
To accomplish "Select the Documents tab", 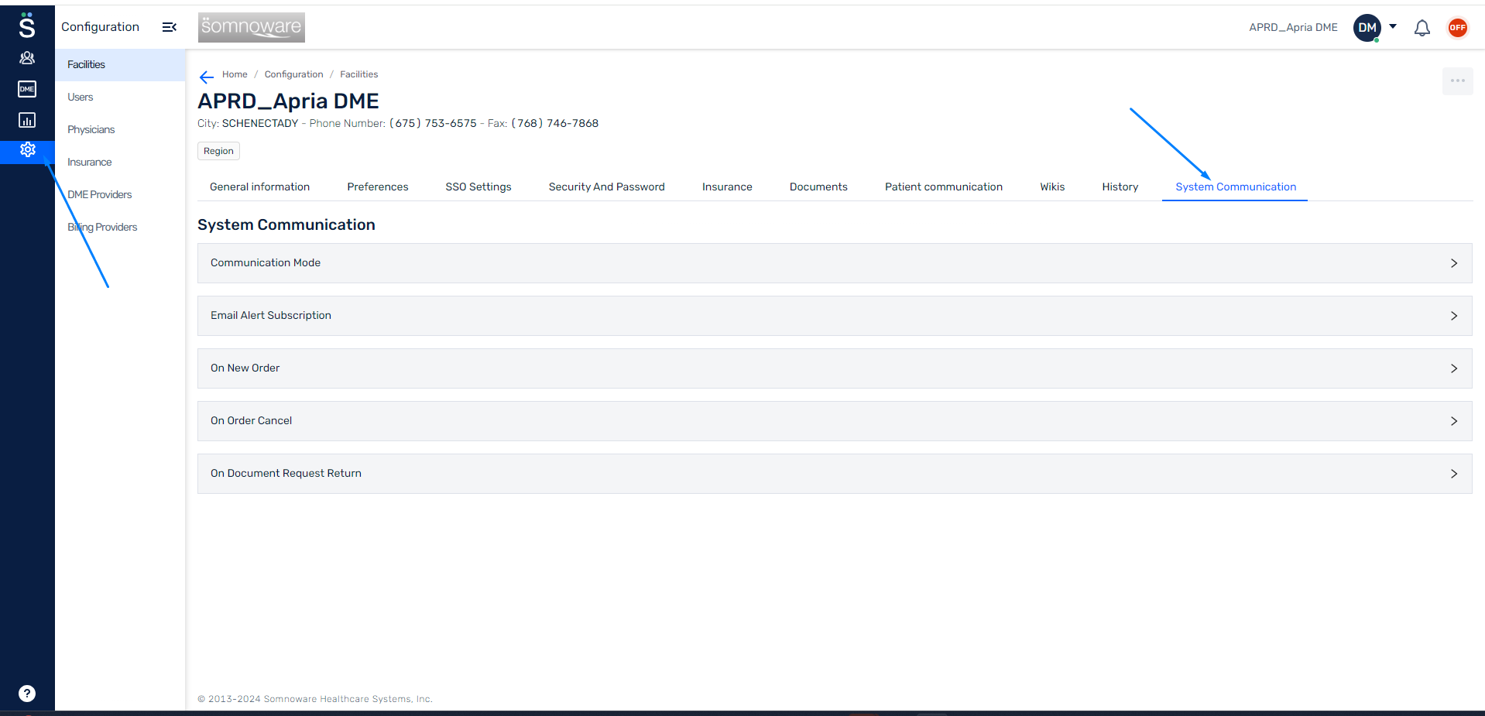I will click(818, 187).
